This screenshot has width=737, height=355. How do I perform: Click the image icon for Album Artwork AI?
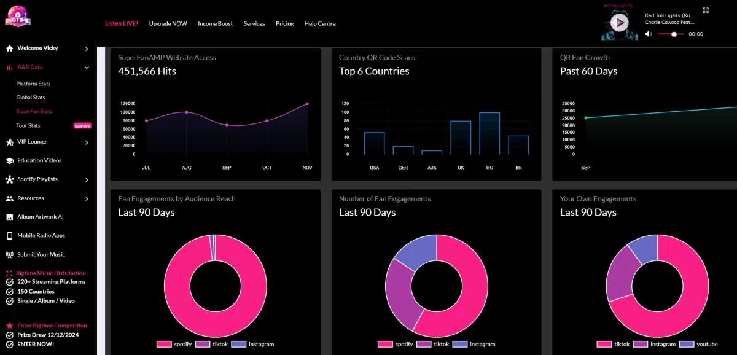10,217
